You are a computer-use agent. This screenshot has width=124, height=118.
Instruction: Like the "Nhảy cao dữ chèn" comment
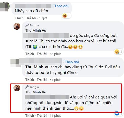coord(19,18)
